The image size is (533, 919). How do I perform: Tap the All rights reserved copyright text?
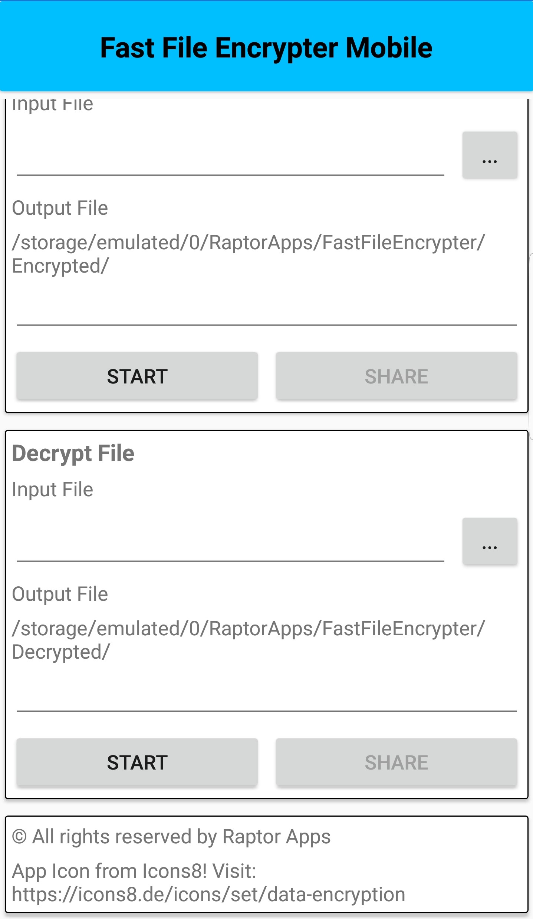pyautogui.click(x=171, y=837)
